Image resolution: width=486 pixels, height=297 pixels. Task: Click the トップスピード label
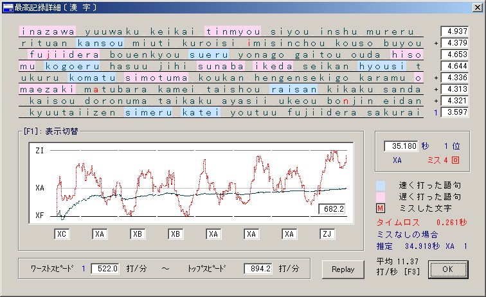tap(206, 269)
